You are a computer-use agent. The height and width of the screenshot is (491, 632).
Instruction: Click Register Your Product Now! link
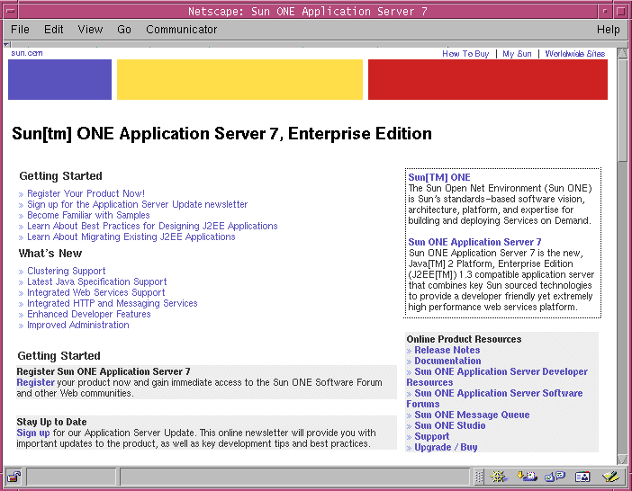pos(86,193)
